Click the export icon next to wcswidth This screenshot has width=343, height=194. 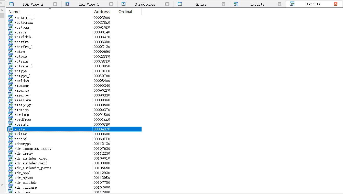[10, 37]
